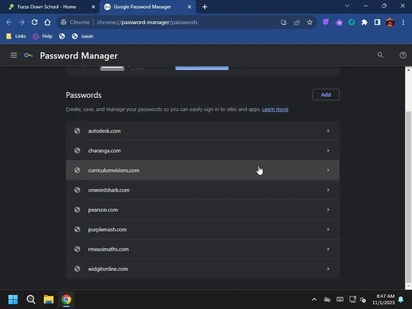Expand the onwordshark.com entry arrow
The image size is (412, 309).
[x=328, y=190]
